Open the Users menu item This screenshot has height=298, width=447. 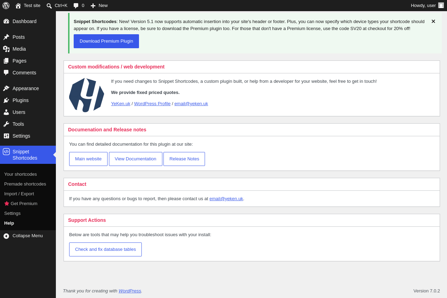pos(28,112)
